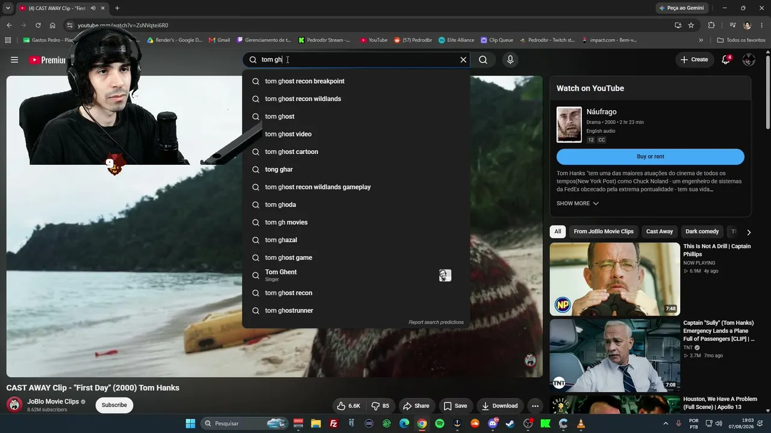Open the Windows Start menu
Screen dimensions: 771x433
(190, 423)
